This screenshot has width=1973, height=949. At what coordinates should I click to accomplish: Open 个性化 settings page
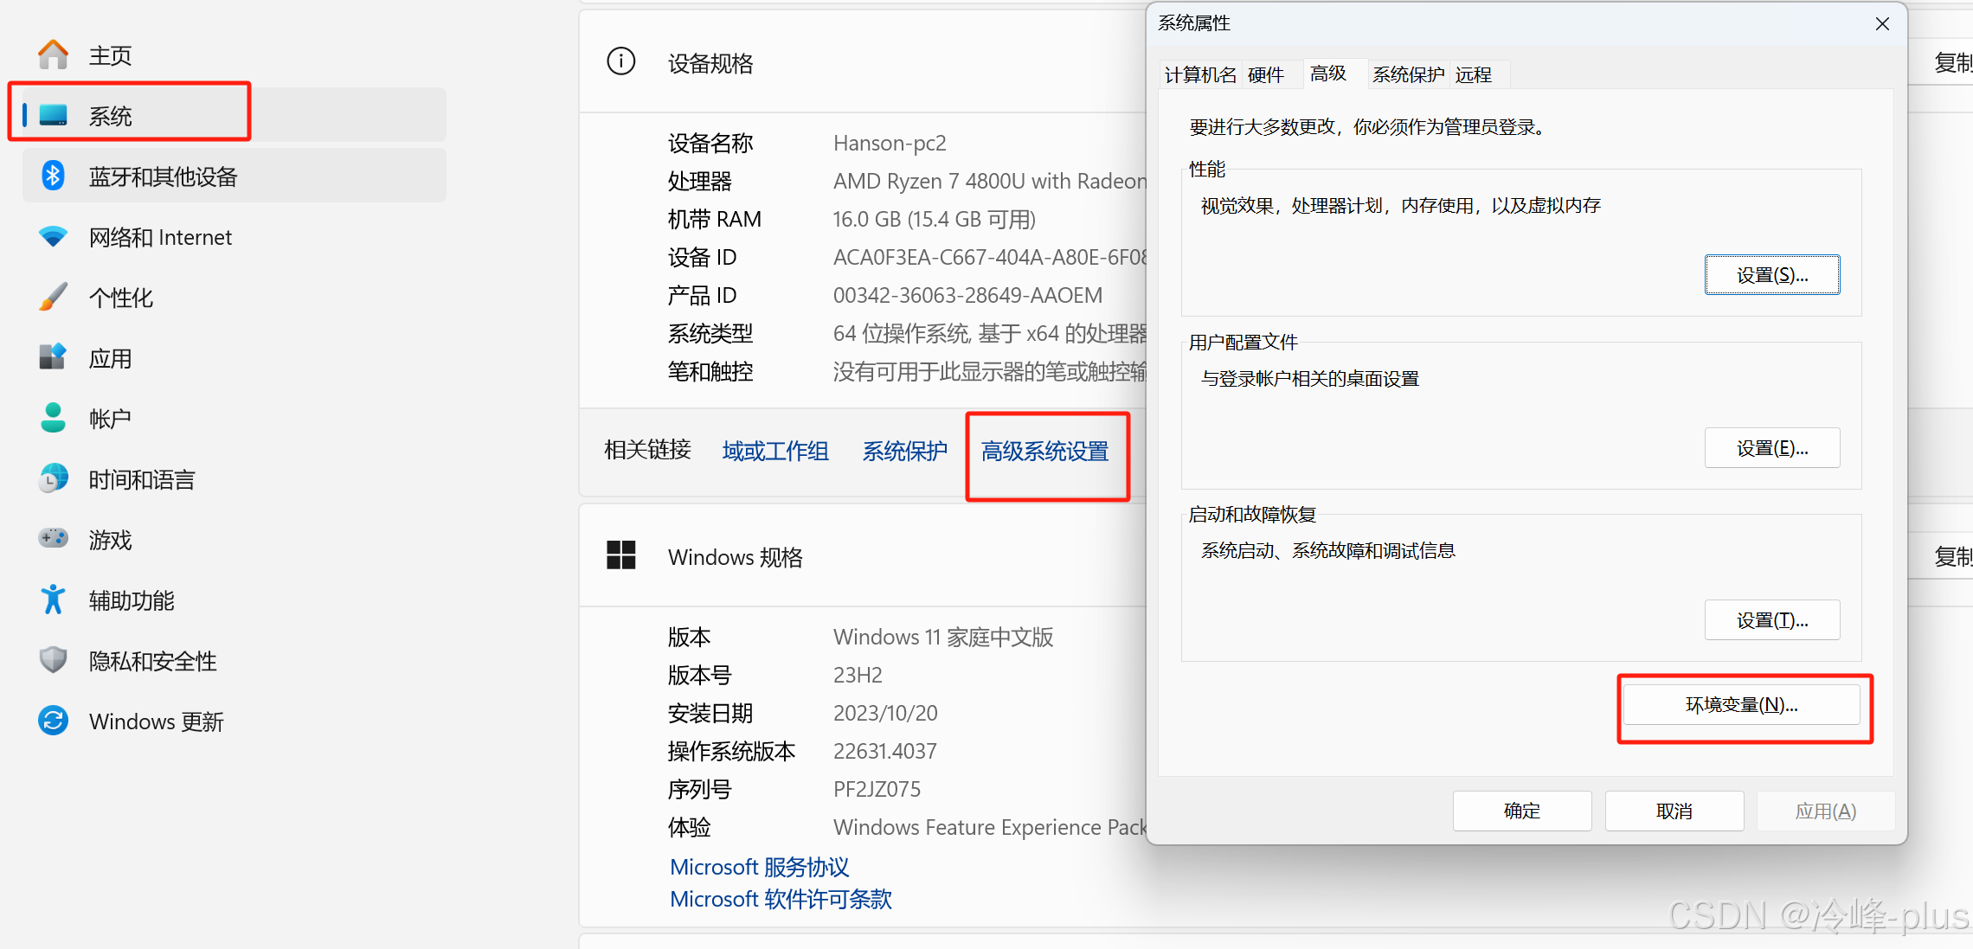tap(234, 298)
